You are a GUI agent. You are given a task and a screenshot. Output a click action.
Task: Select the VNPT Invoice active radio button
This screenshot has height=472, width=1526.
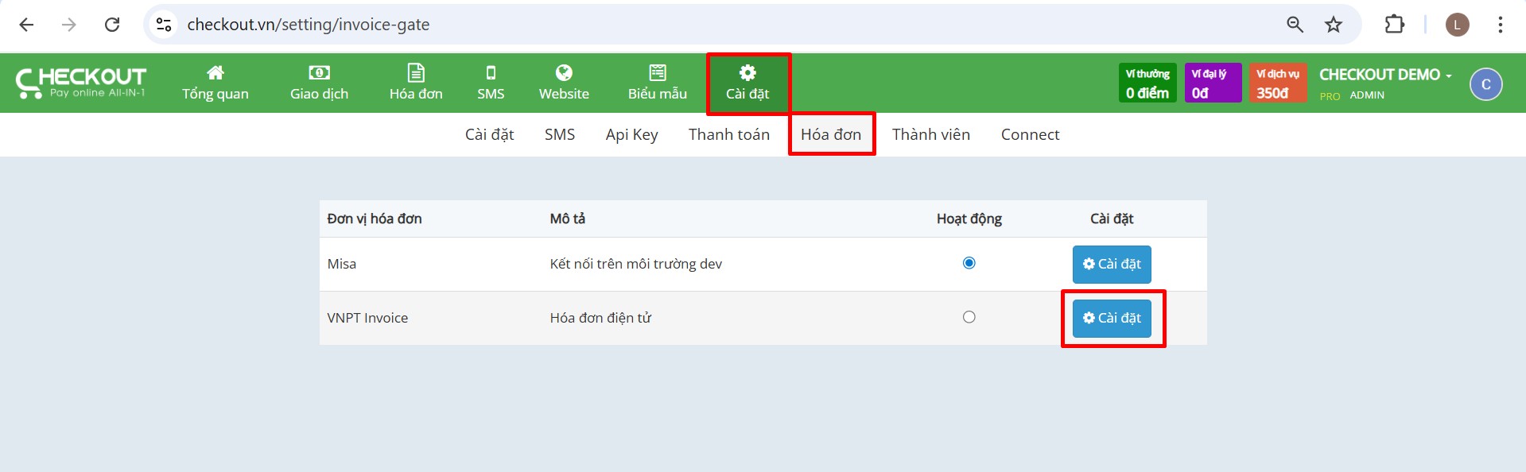[x=969, y=317]
